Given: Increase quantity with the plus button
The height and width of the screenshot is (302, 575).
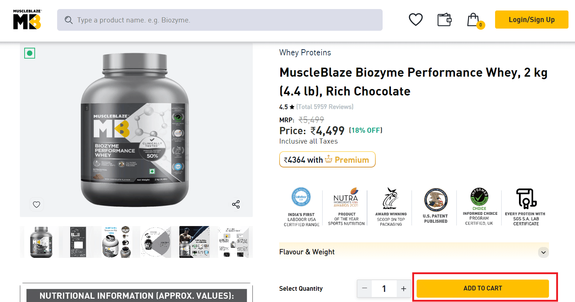Looking at the screenshot, I should tap(404, 289).
